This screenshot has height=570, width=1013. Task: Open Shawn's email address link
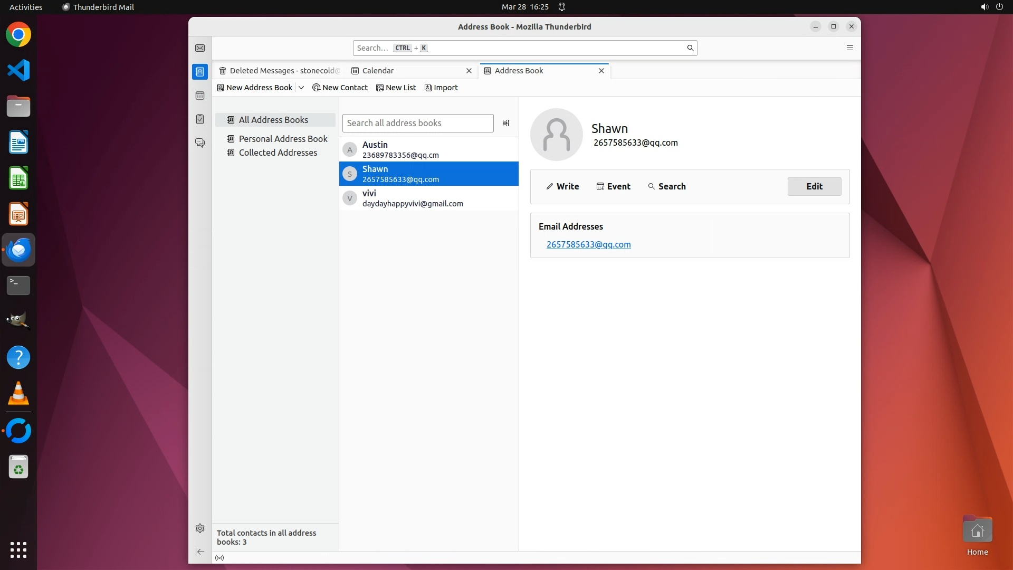click(x=588, y=244)
